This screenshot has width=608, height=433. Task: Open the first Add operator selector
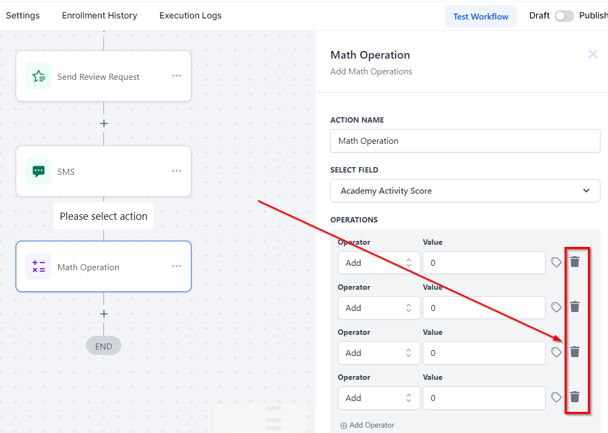click(x=379, y=263)
